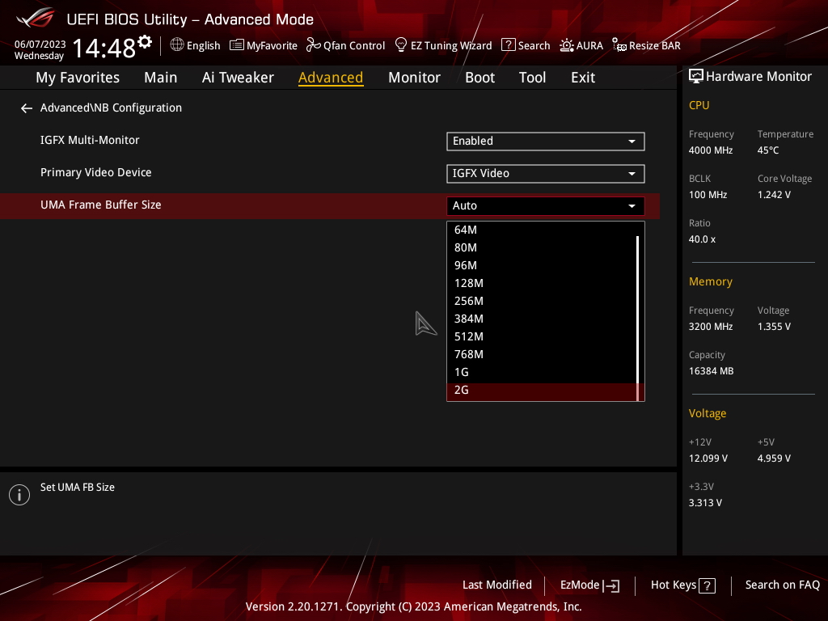Open Primary Video Device dropdown
The image size is (828, 621).
coord(546,174)
